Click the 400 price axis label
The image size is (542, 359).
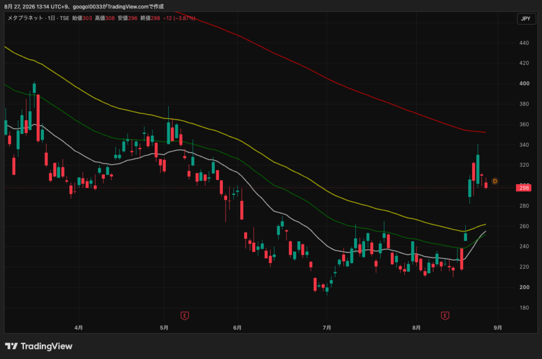pyautogui.click(x=524, y=83)
